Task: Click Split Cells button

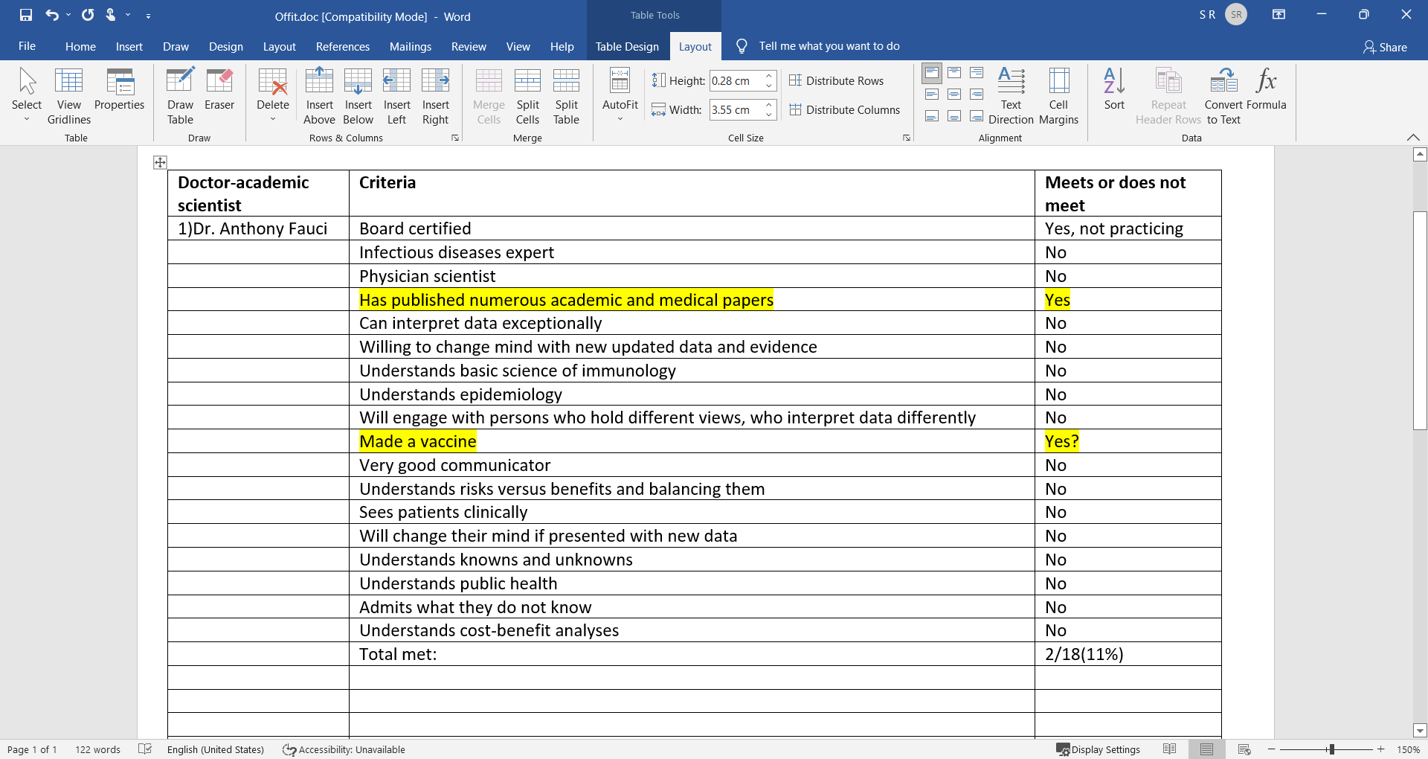Action: click(527, 97)
